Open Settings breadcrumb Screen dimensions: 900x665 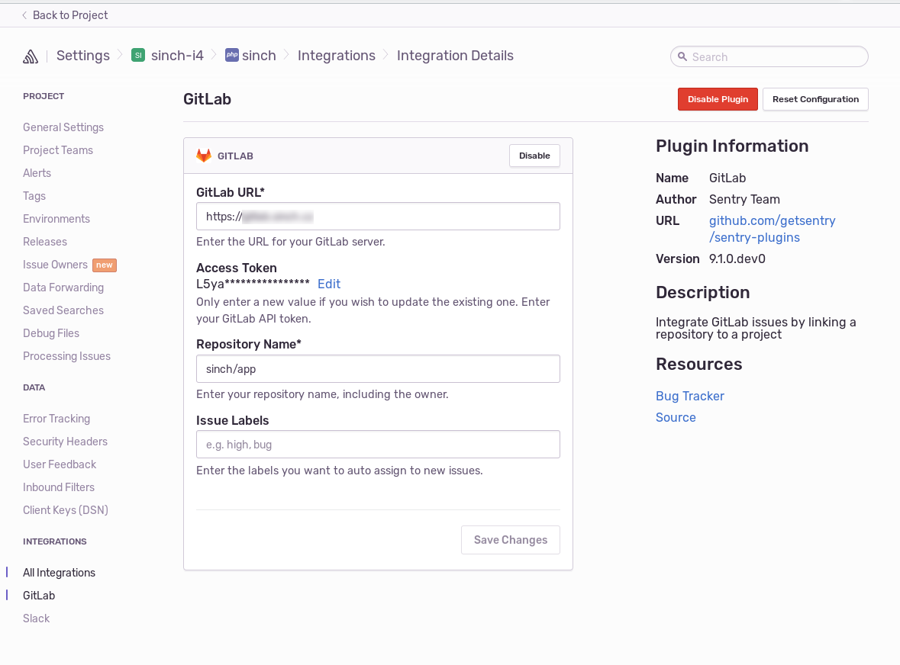tap(82, 56)
